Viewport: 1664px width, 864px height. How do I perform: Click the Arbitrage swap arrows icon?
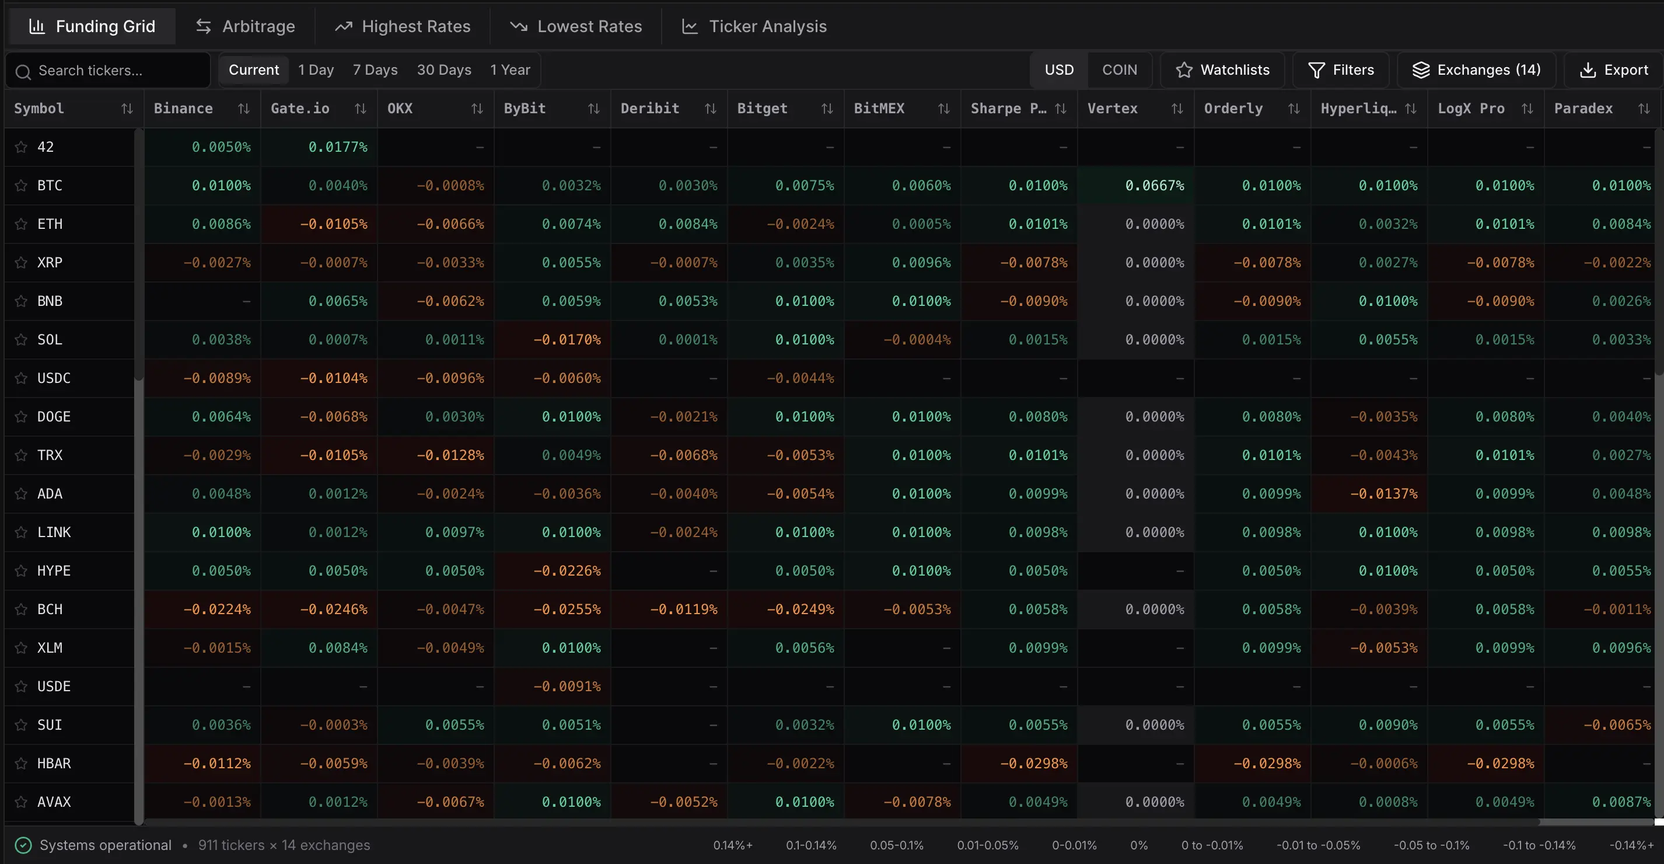click(203, 26)
